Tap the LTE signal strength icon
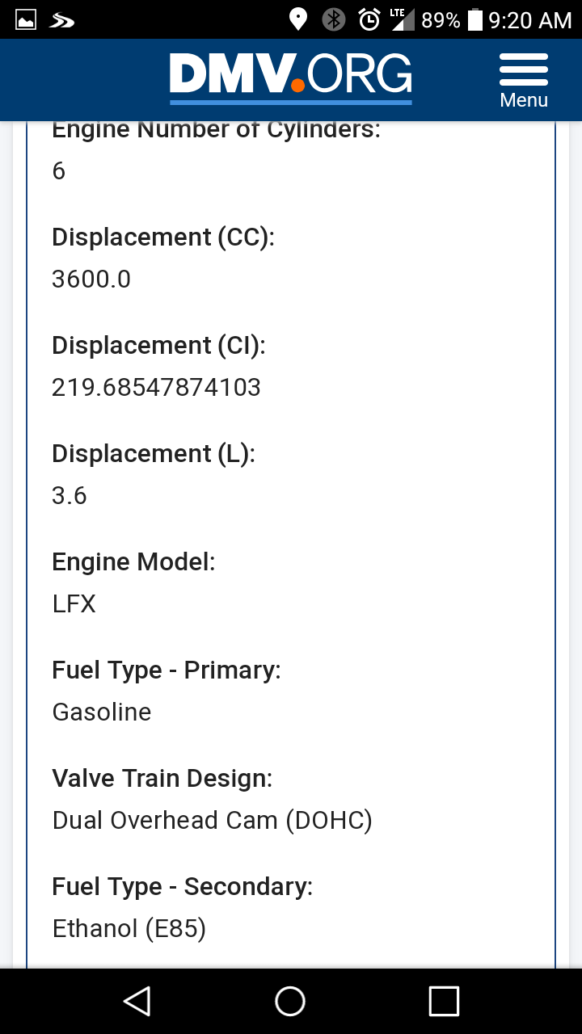This screenshot has height=1034, width=582. coord(403,19)
